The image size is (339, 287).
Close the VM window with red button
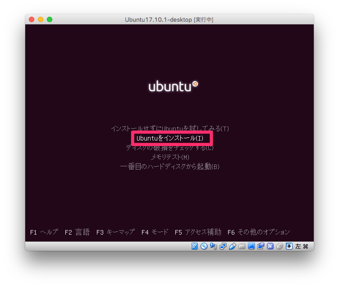coord(32,19)
